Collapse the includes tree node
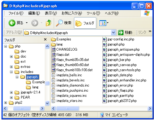Viewport: 154px width, 120px height. coord(11,72)
